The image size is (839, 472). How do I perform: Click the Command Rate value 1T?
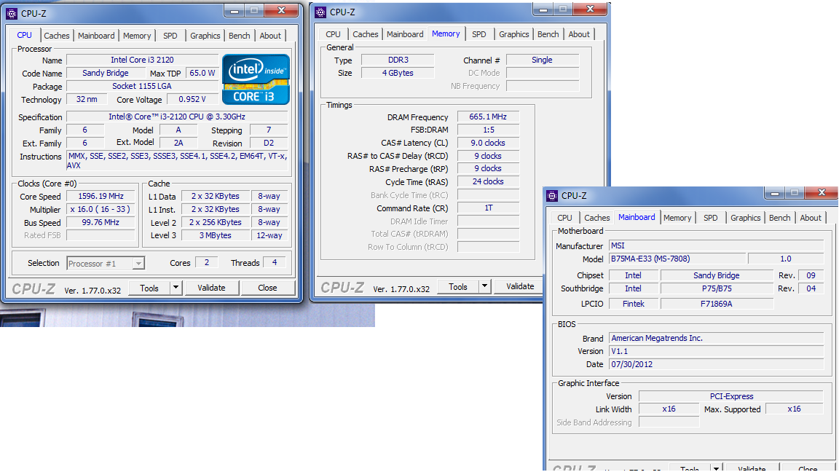(x=488, y=208)
